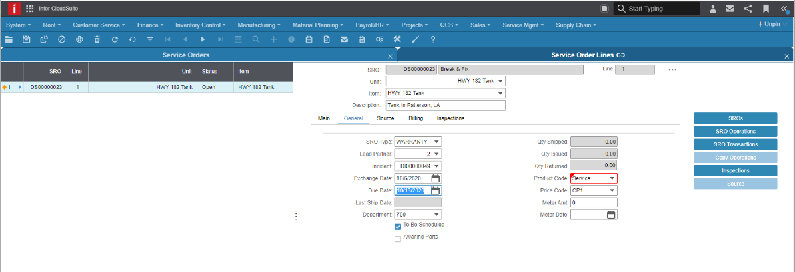Go to previous record arrow icon
Screen dimensions: 795x272
pos(185,39)
